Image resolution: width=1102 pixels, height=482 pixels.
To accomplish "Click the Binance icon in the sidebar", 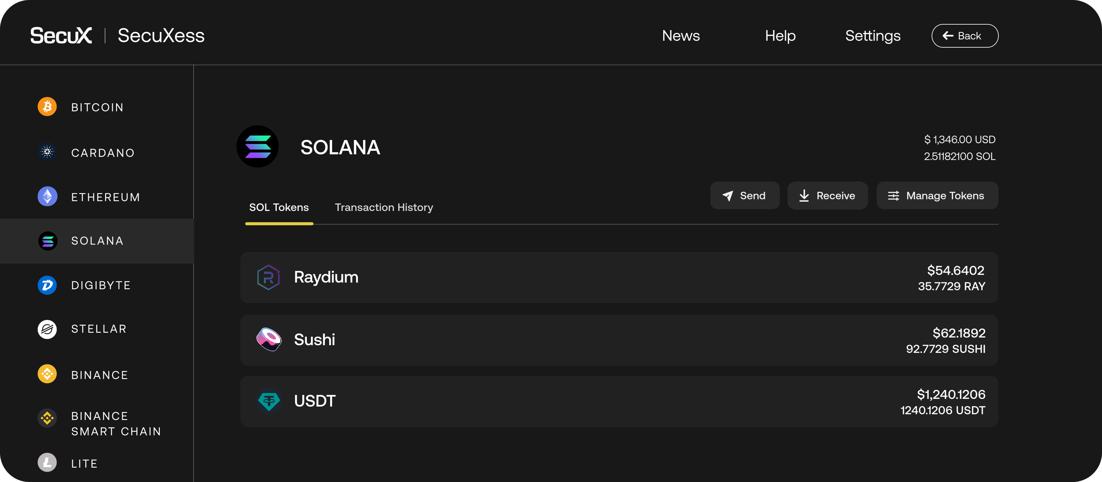I will [47, 374].
